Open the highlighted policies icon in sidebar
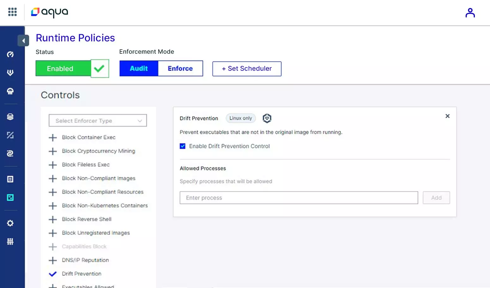The width and height of the screenshot is (490, 288). [10, 197]
